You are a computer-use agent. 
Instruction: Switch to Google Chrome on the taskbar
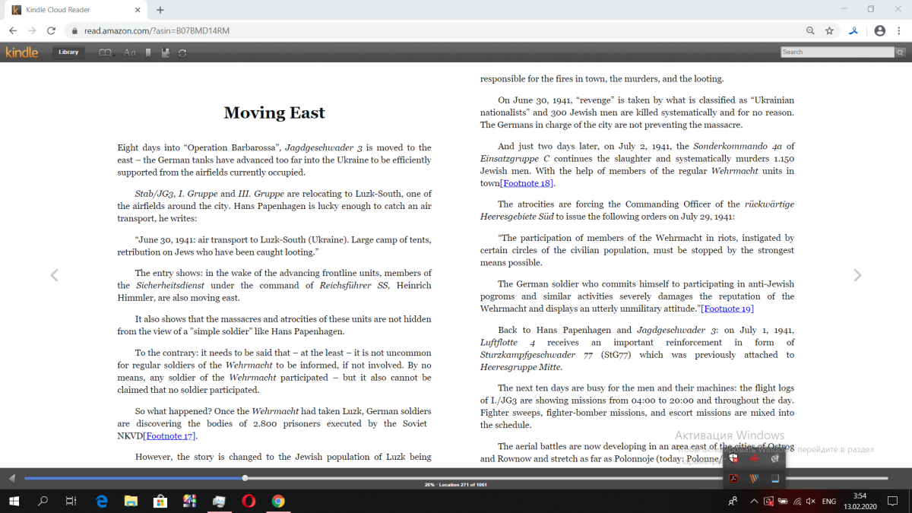tap(278, 501)
